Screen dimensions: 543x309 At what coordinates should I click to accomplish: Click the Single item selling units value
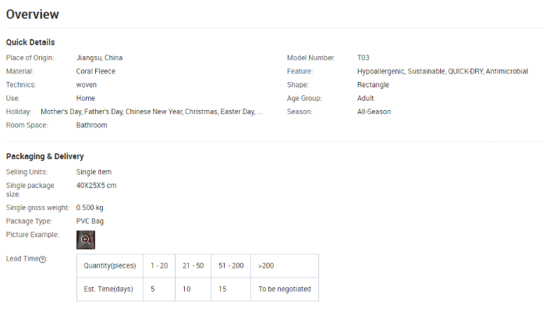(x=94, y=172)
